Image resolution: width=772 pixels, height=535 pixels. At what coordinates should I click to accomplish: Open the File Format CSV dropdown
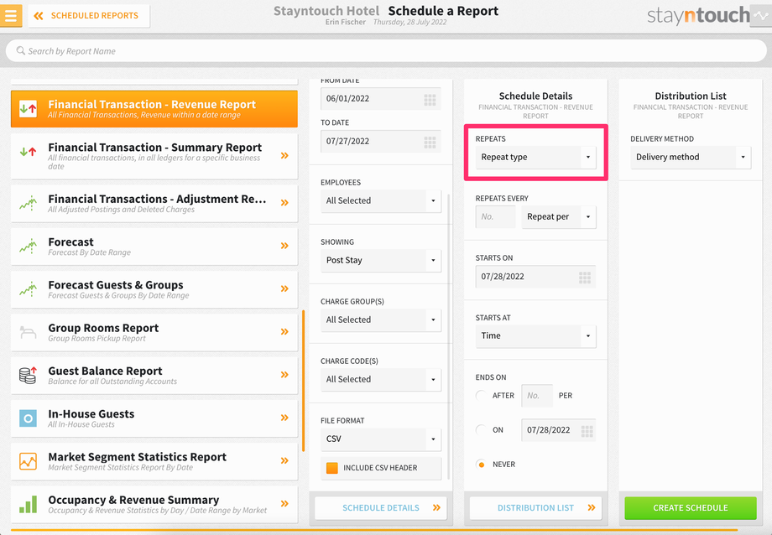pyautogui.click(x=381, y=439)
